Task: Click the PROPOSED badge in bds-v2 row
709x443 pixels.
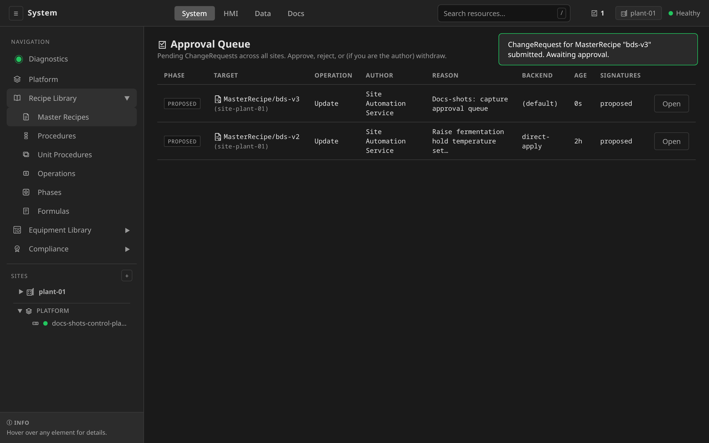Action: click(182, 141)
